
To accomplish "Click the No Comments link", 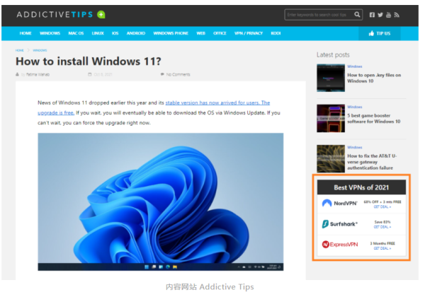I will (178, 74).
